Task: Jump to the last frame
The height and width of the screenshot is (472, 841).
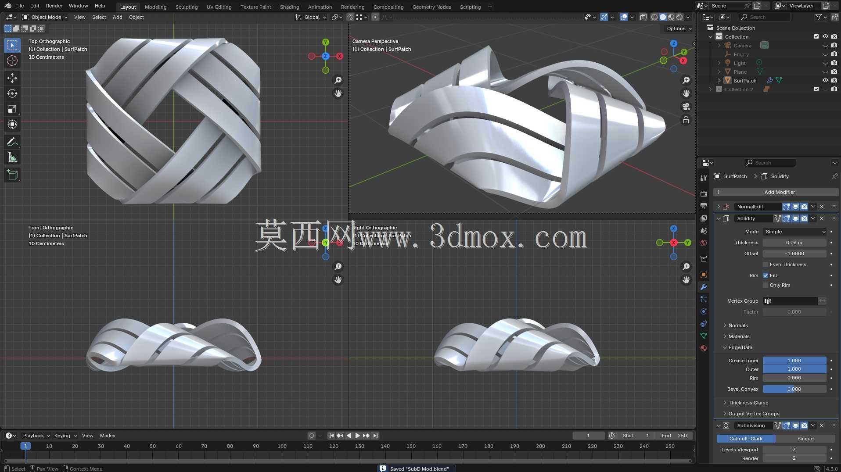Action: pyautogui.click(x=375, y=436)
